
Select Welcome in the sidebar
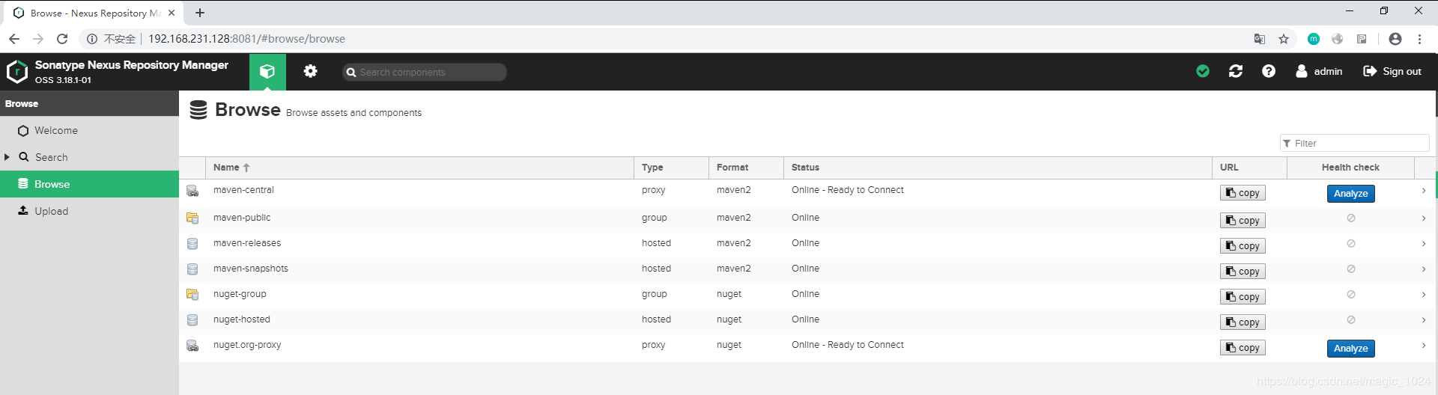pyautogui.click(x=89, y=130)
